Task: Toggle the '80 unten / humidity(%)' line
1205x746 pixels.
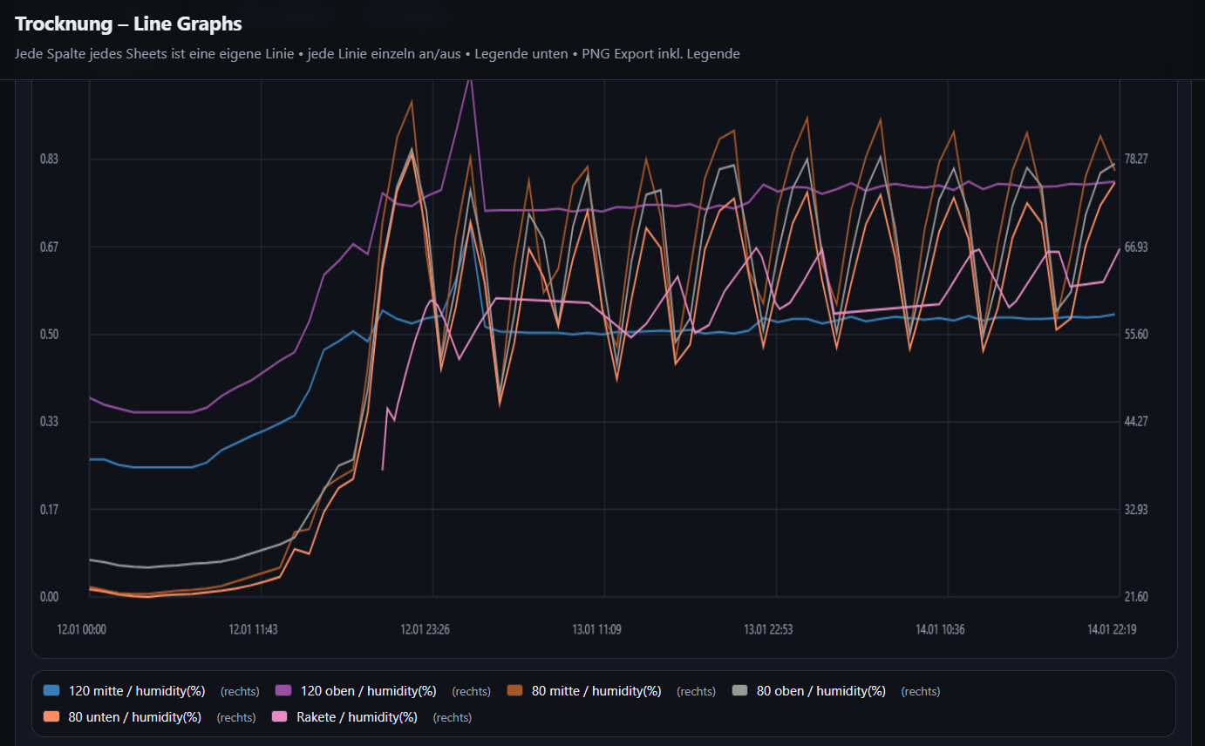Action: coord(134,717)
